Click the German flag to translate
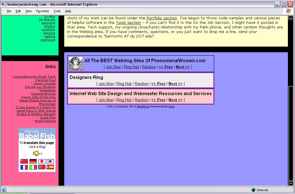This screenshot has width=295, height=194. 33,161
